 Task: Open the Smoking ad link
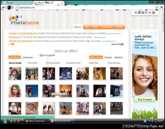[13, 37]
